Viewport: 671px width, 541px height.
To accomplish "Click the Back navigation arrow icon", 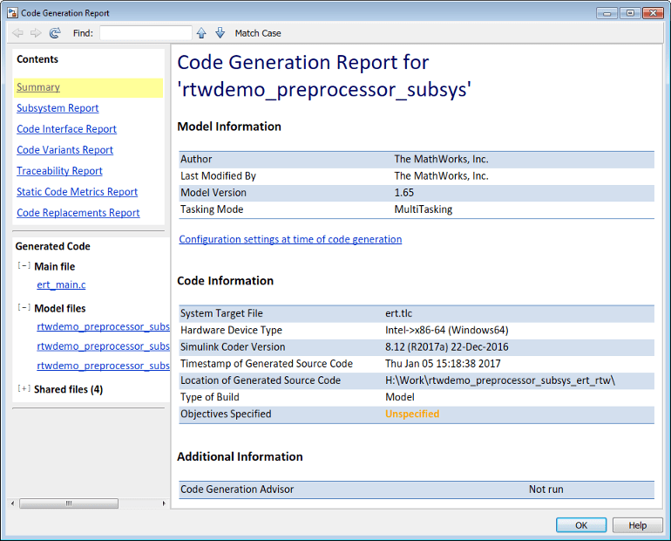I will (x=18, y=33).
